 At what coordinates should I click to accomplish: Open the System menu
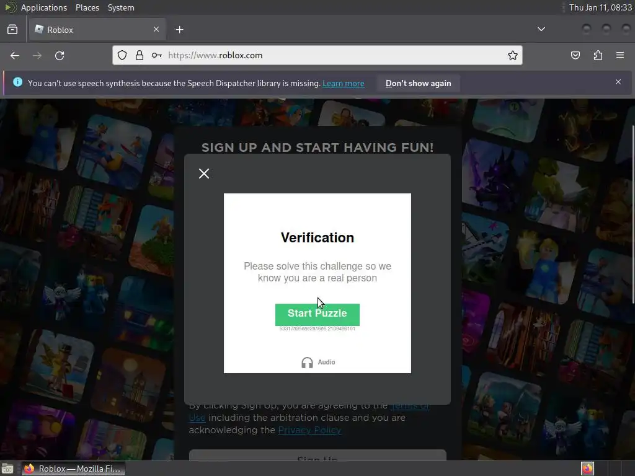[x=121, y=7]
